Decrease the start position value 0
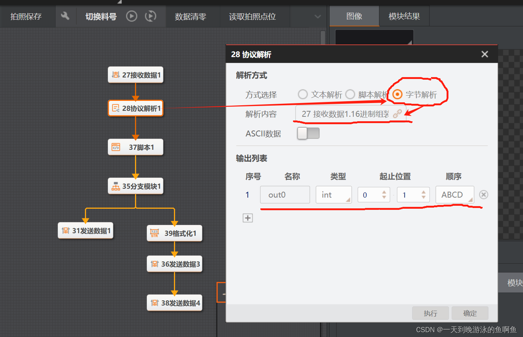523x337 pixels. (x=384, y=197)
